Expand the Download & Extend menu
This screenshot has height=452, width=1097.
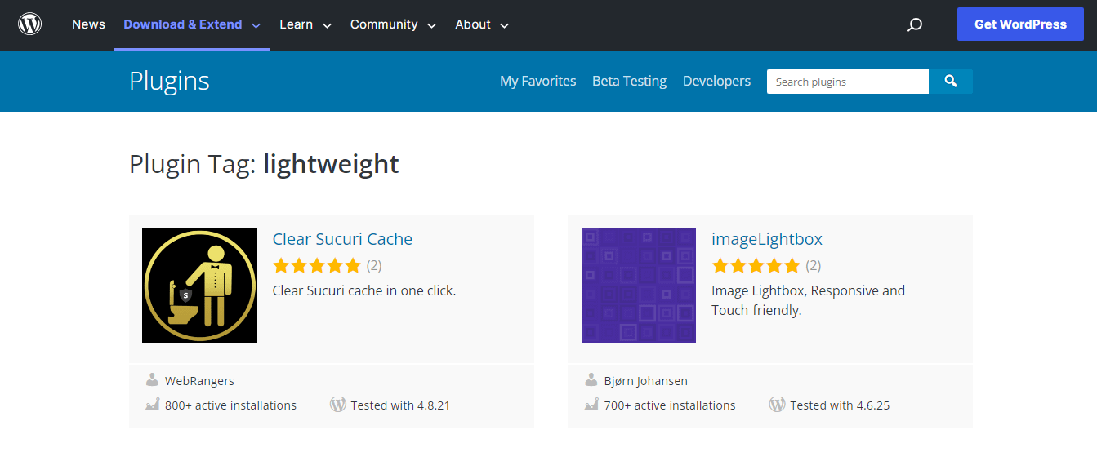pos(192,24)
